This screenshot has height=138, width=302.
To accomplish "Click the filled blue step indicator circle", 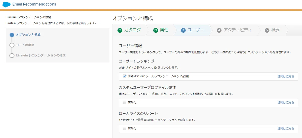I will coord(12,35).
